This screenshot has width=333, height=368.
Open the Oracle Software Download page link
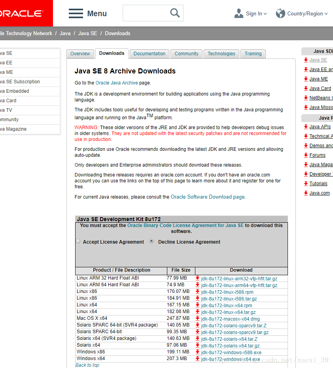pyautogui.click(x=208, y=197)
